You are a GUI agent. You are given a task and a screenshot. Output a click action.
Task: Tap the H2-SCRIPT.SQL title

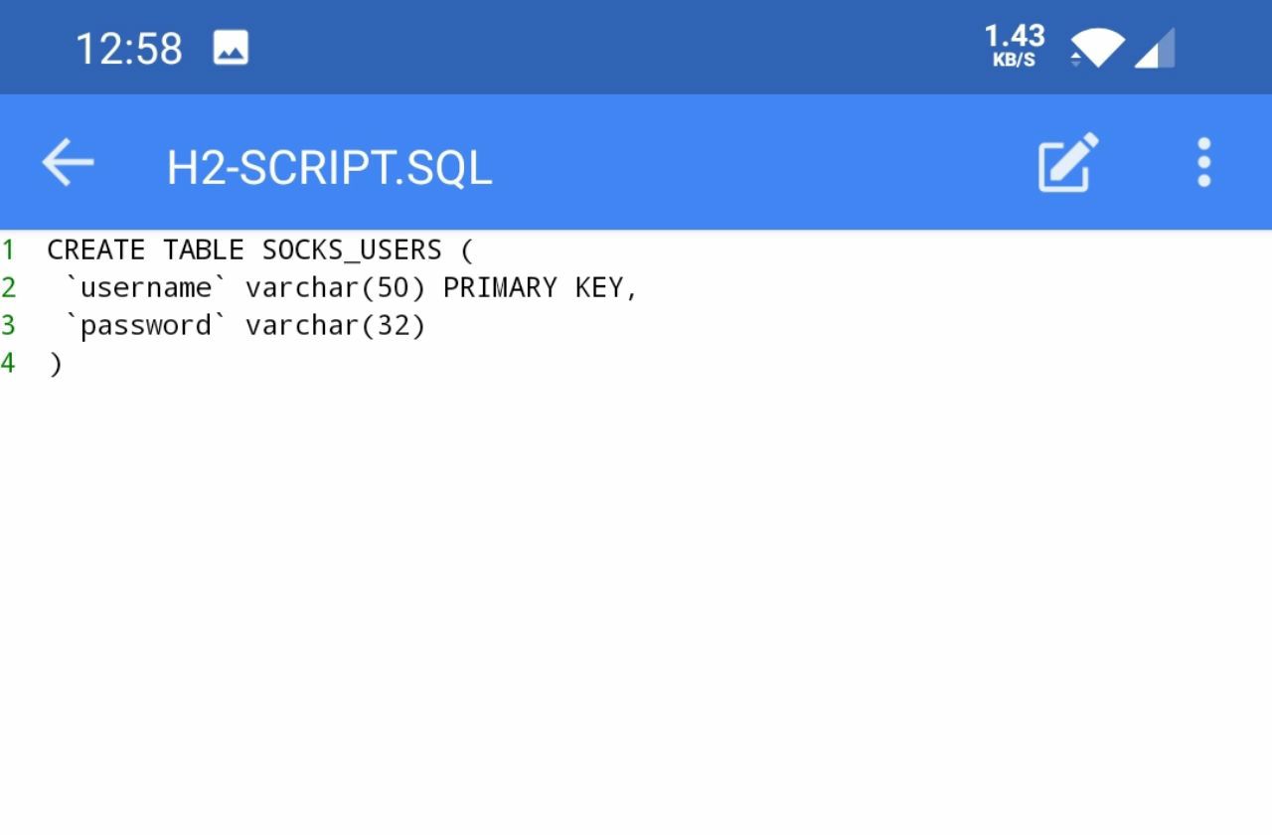pos(329,167)
